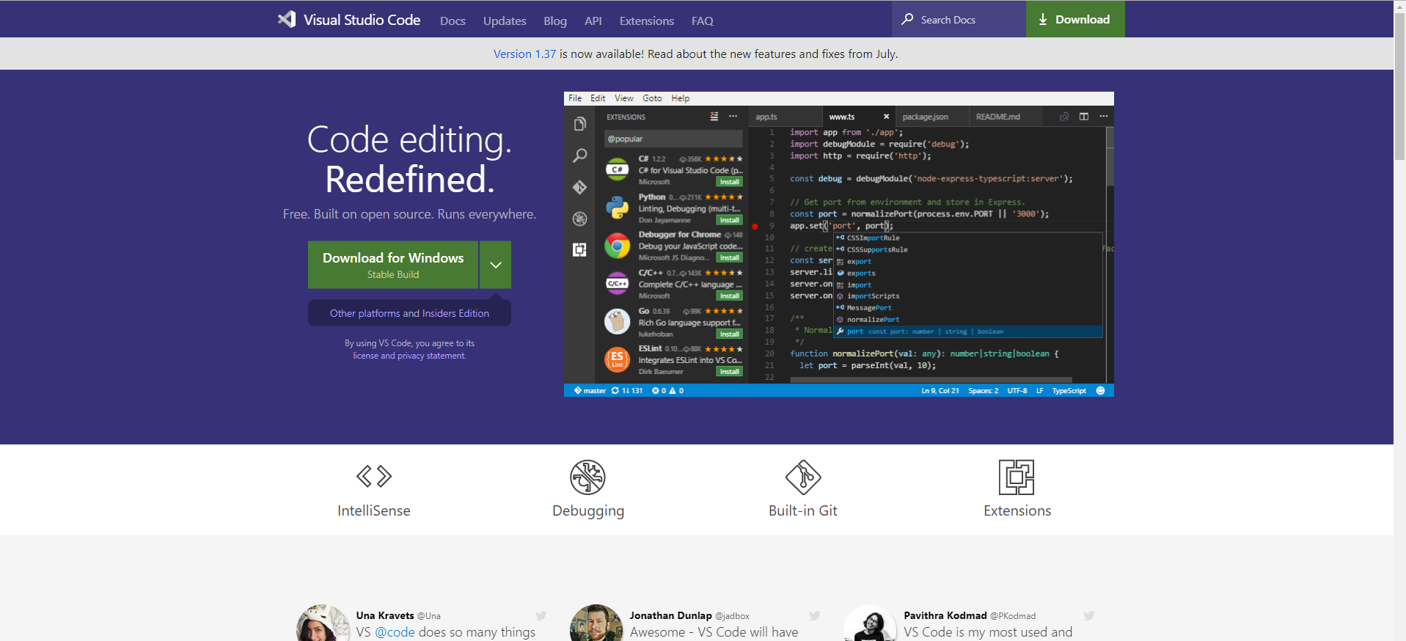
Task: Install the ESLint extension
Action: pyautogui.click(x=730, y=372)
